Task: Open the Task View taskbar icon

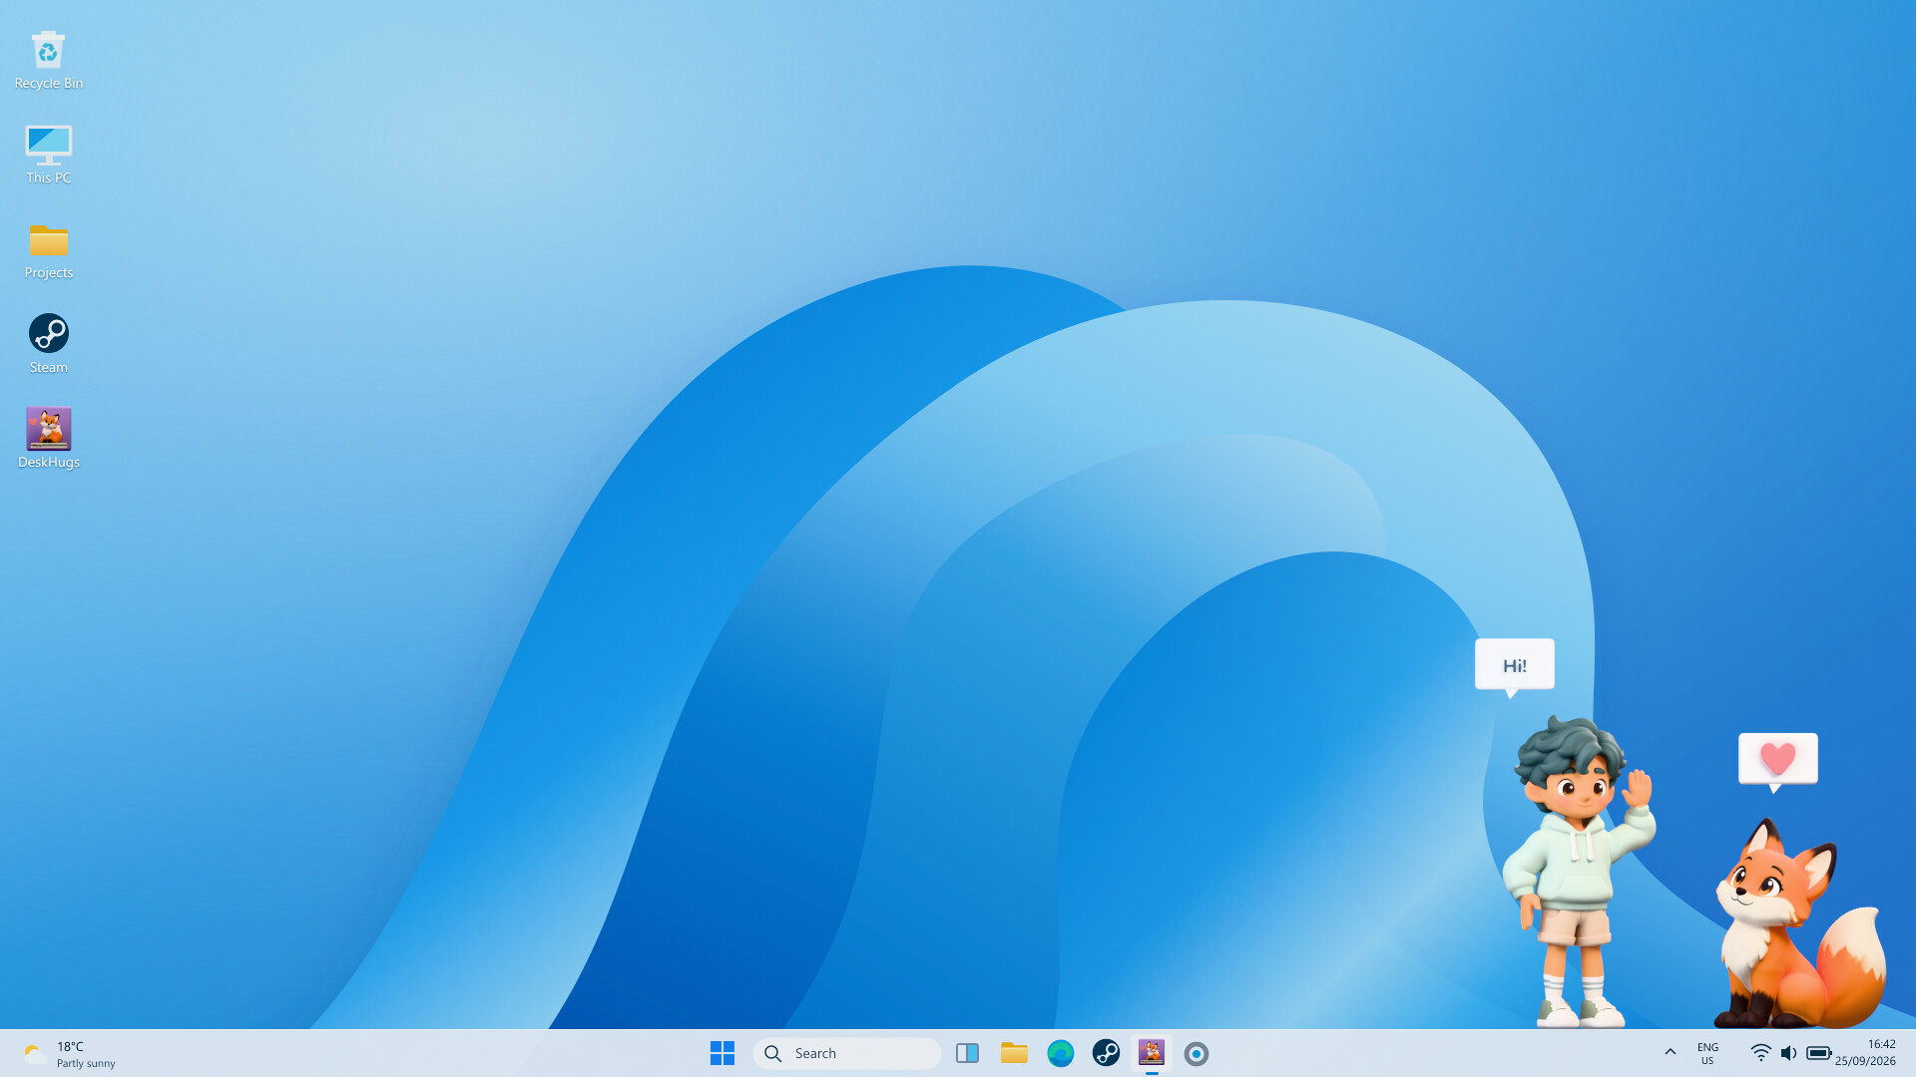Action: pyautogui.click(x=967, y=1053)
